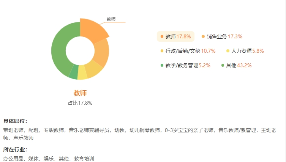Click the 教师 callout label above the chart
This screenshot has height=162, width=286.
click(111, 19)
